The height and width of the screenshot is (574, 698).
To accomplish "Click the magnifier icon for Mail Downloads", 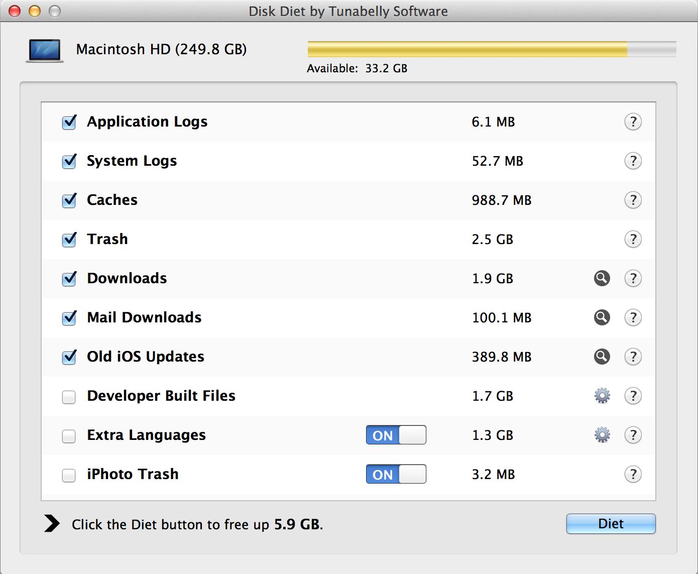I will click(x=602, y=317).
